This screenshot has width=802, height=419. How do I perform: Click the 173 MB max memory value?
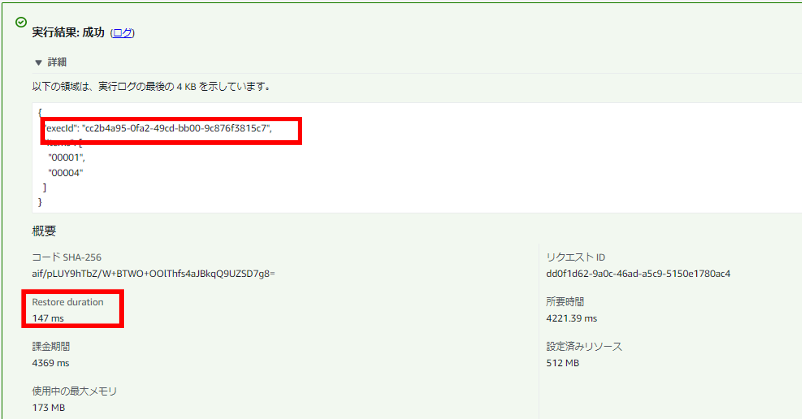coord(48,407)
